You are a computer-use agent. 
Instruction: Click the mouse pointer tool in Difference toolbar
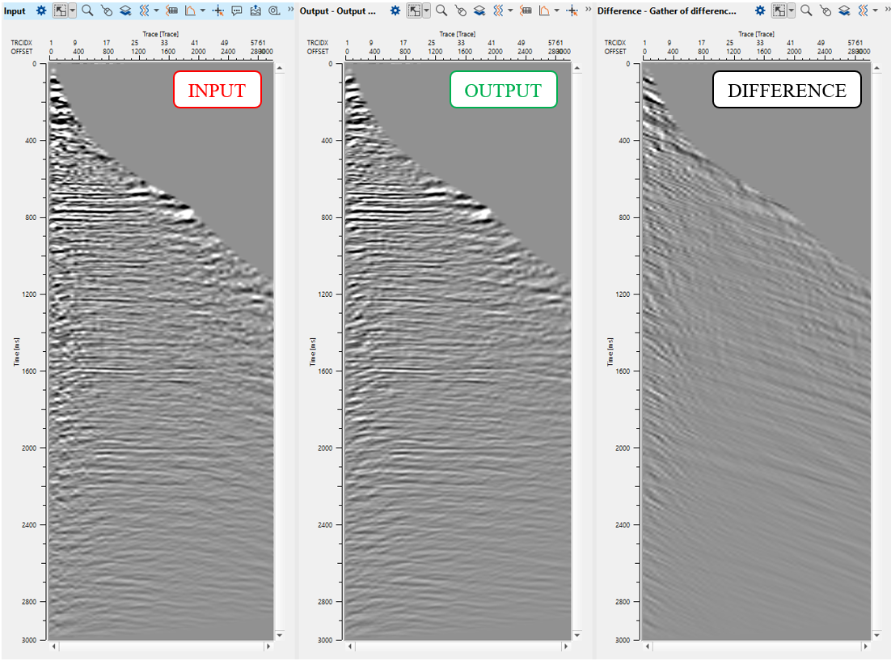825,11
